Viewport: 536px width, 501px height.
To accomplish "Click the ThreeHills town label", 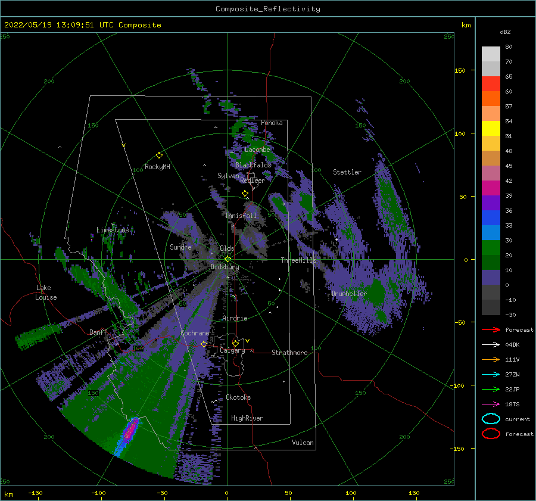I will pos(298,260).
